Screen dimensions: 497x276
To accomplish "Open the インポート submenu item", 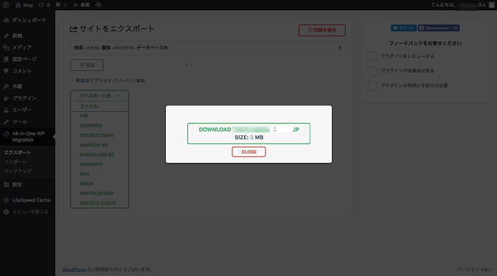I will pos(15,161).
